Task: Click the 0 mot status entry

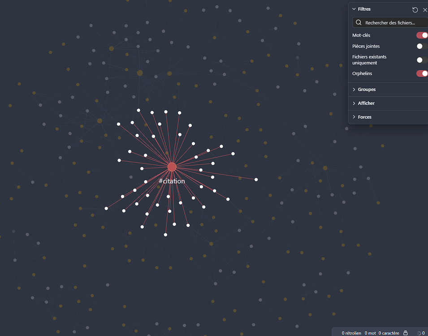Action: [370, 333]
